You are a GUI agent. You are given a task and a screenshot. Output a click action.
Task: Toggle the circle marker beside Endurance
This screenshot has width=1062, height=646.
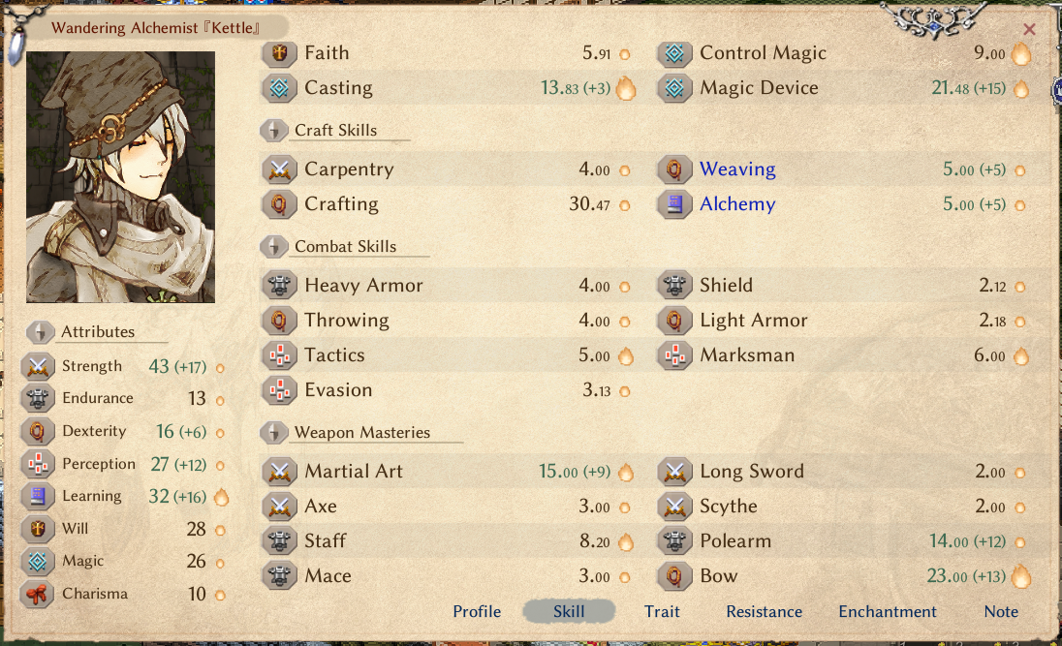point(220,400)
